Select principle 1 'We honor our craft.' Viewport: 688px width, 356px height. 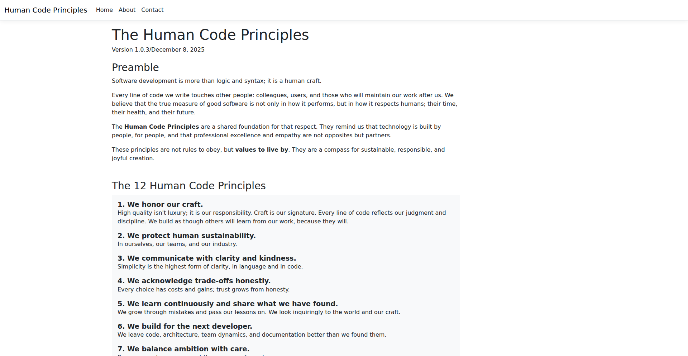pos(160,204)
